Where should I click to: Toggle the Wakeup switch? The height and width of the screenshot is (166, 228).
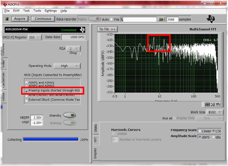click(70, 123)
